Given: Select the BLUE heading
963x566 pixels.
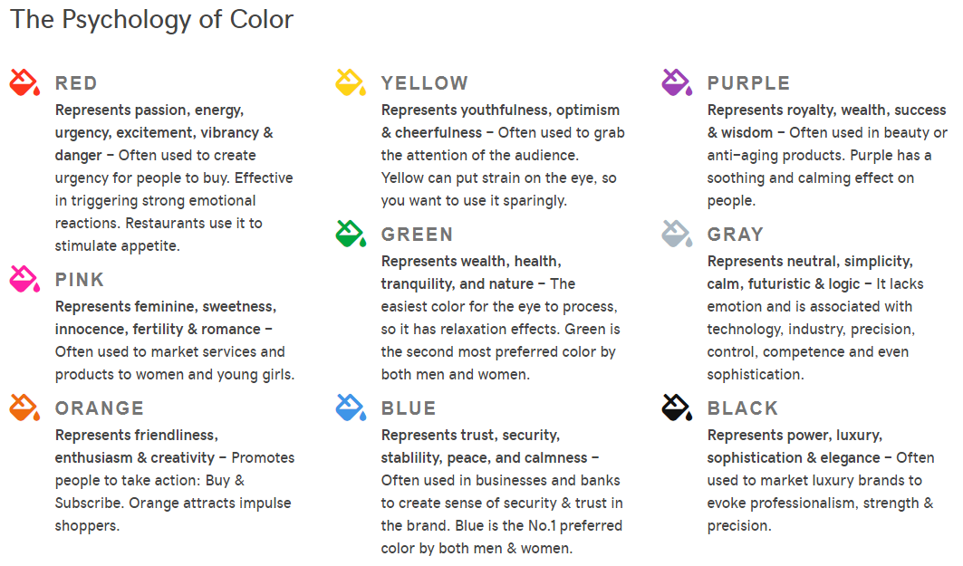Looking at the screenshot, I should point(409,408).
